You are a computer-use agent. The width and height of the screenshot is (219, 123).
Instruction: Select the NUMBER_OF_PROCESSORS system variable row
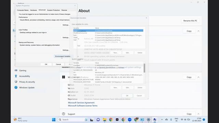click(x=108, y=70)
